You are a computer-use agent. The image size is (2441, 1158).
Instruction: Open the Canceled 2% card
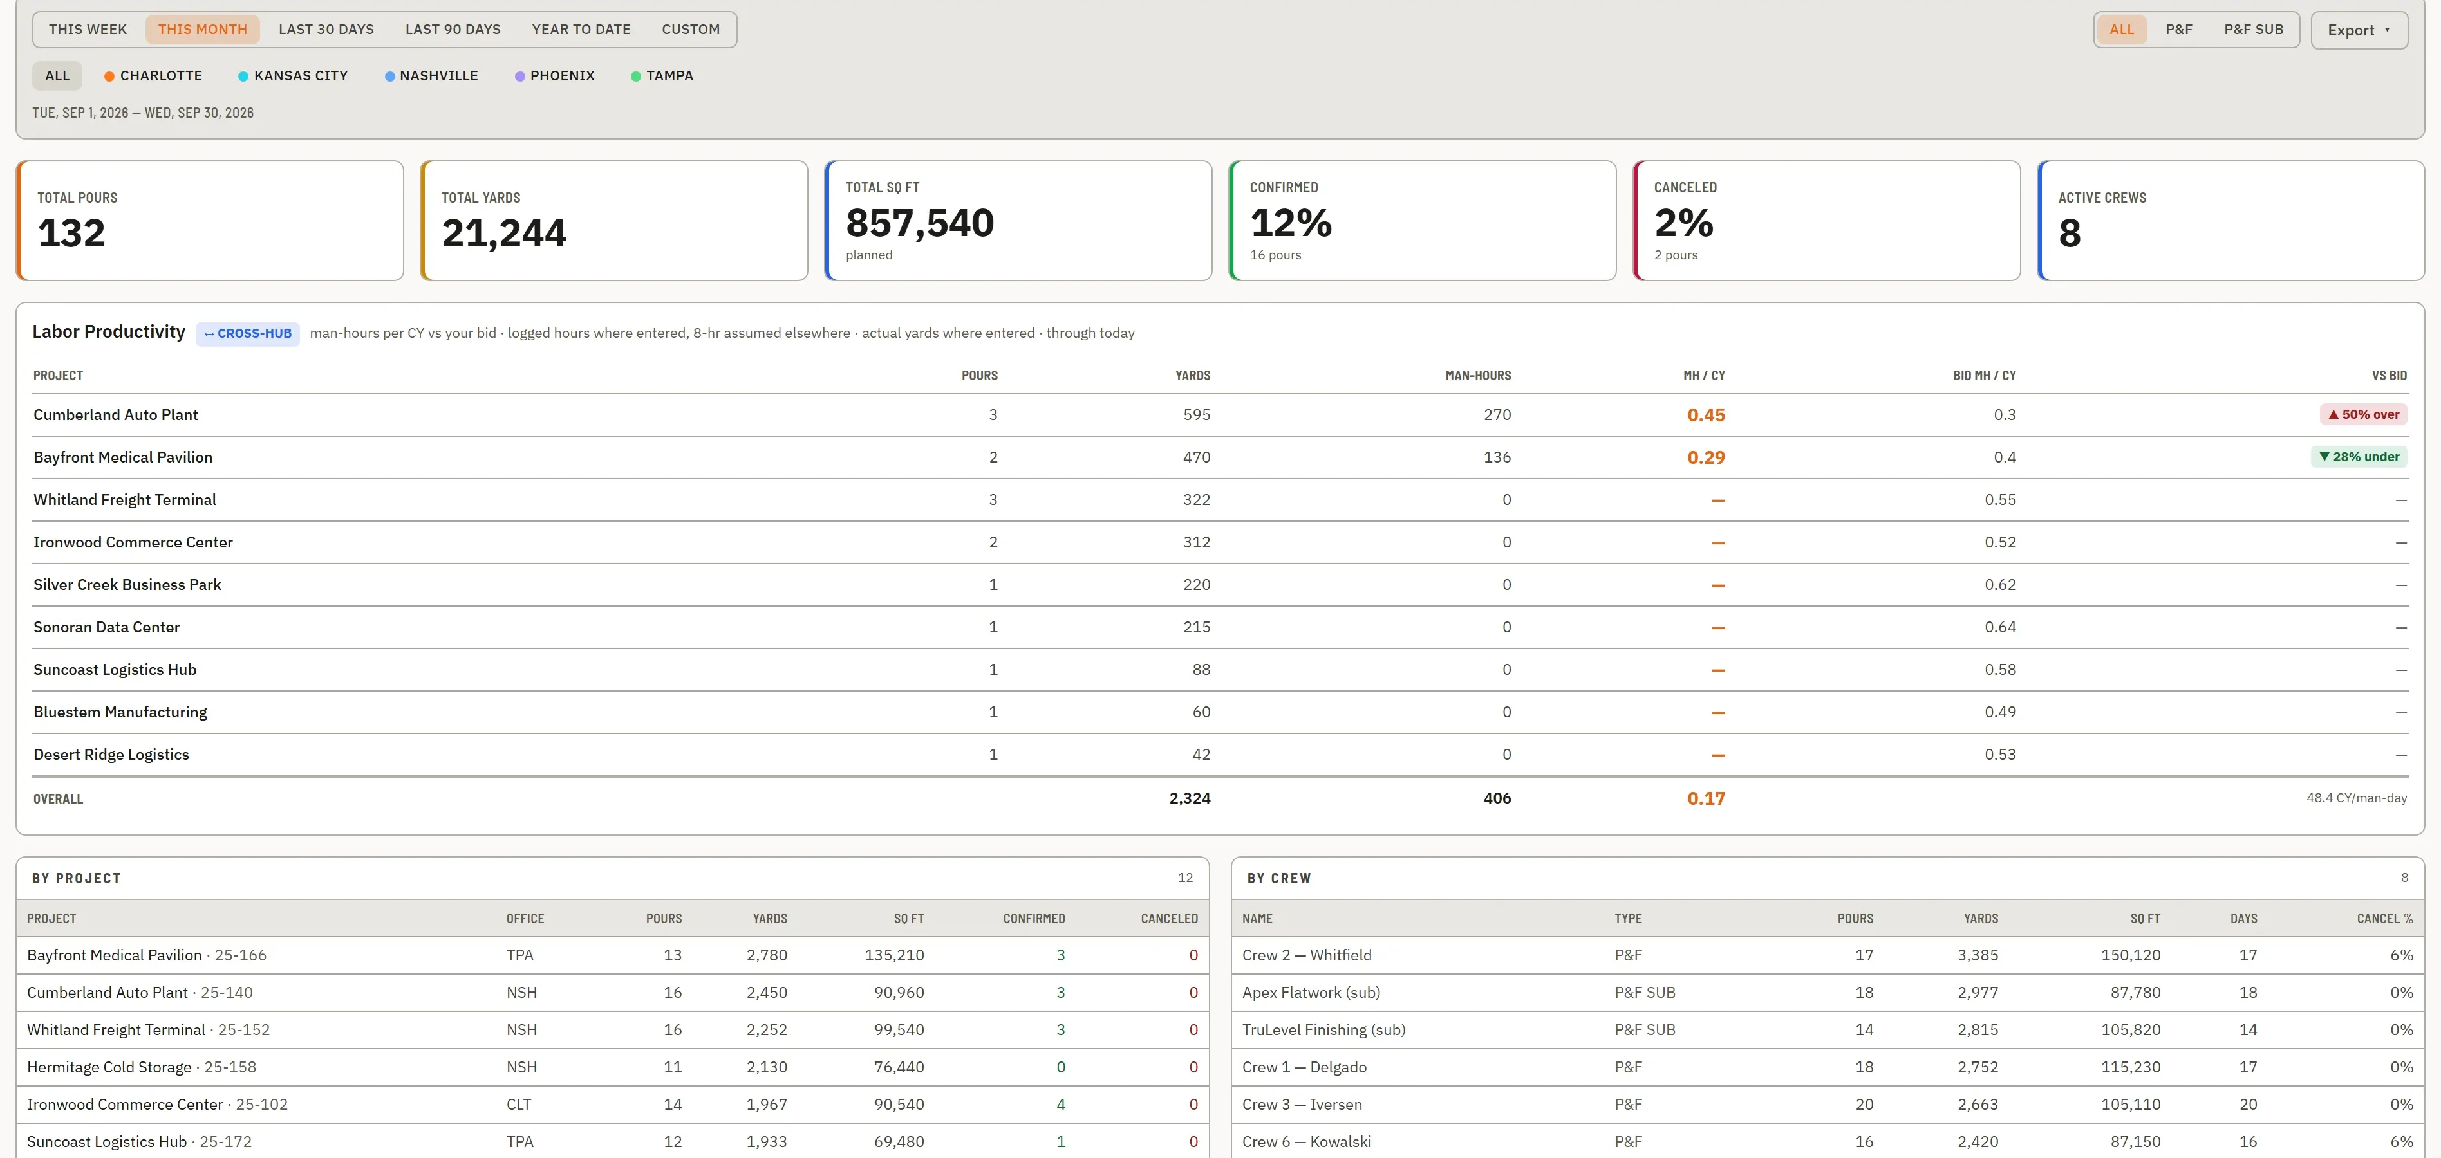click(x=1827, y=221)
